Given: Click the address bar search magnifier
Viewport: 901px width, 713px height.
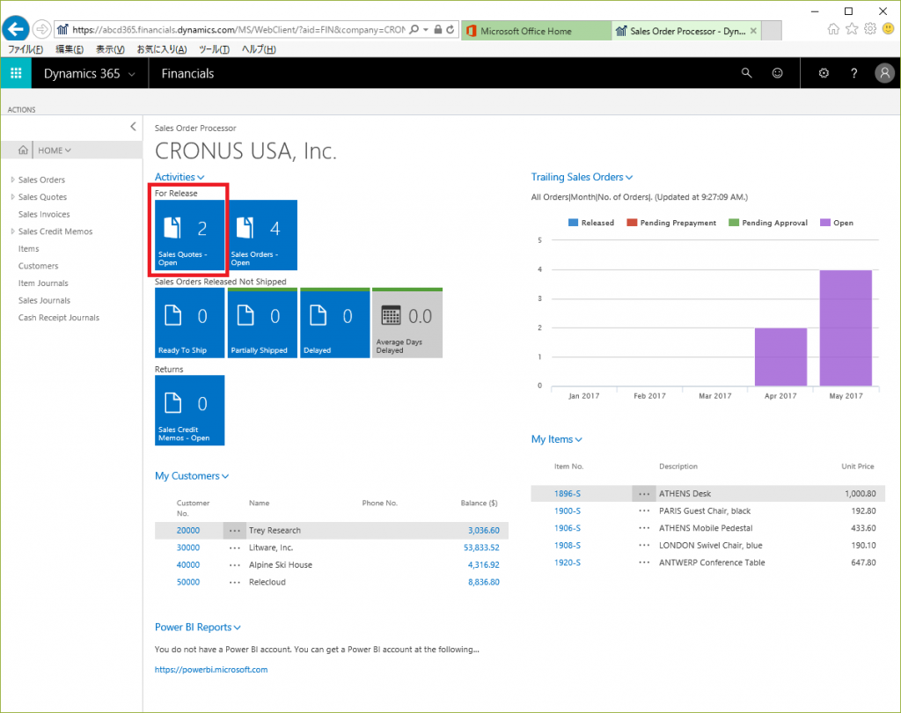Looking at the screenshot, I should click(x=414, y=29).
